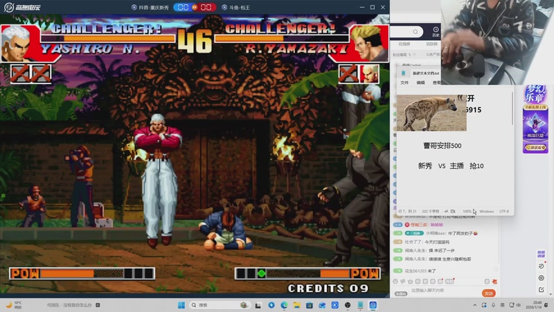Click the search box in the chat panel

[x=406, y=32]
